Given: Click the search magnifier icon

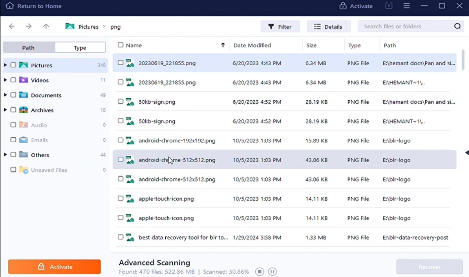Looking at the screenshot, I should (457, 26).
